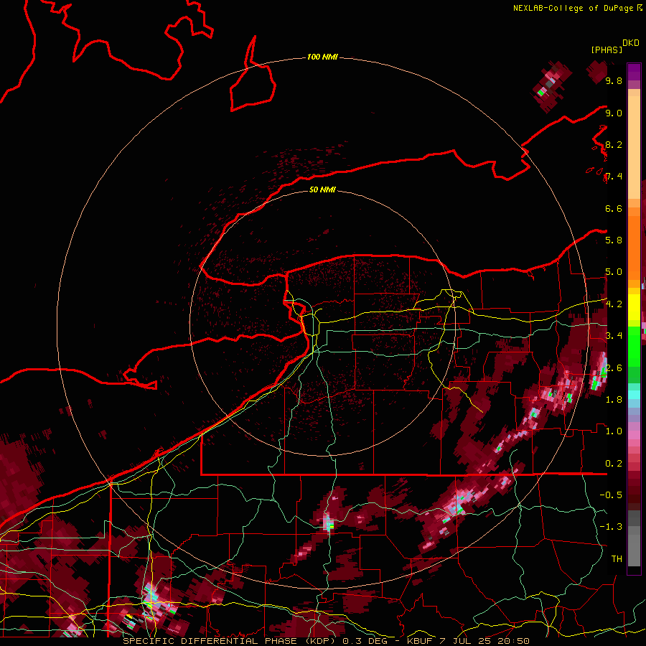
Task: Click the NEXLAB-College of DuPage credit text
Action: (x=577, y=8)
